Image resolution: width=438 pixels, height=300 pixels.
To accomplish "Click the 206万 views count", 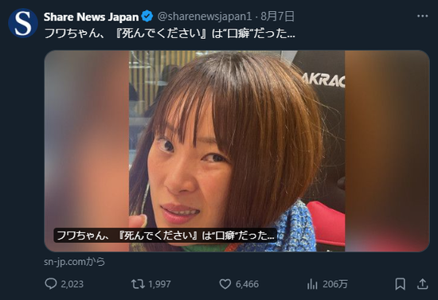I will [335, 284].
